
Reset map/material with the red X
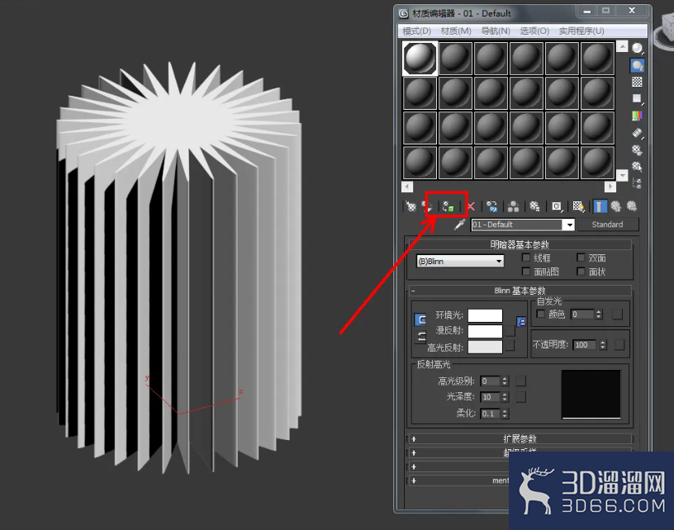[x=471, y=206]
